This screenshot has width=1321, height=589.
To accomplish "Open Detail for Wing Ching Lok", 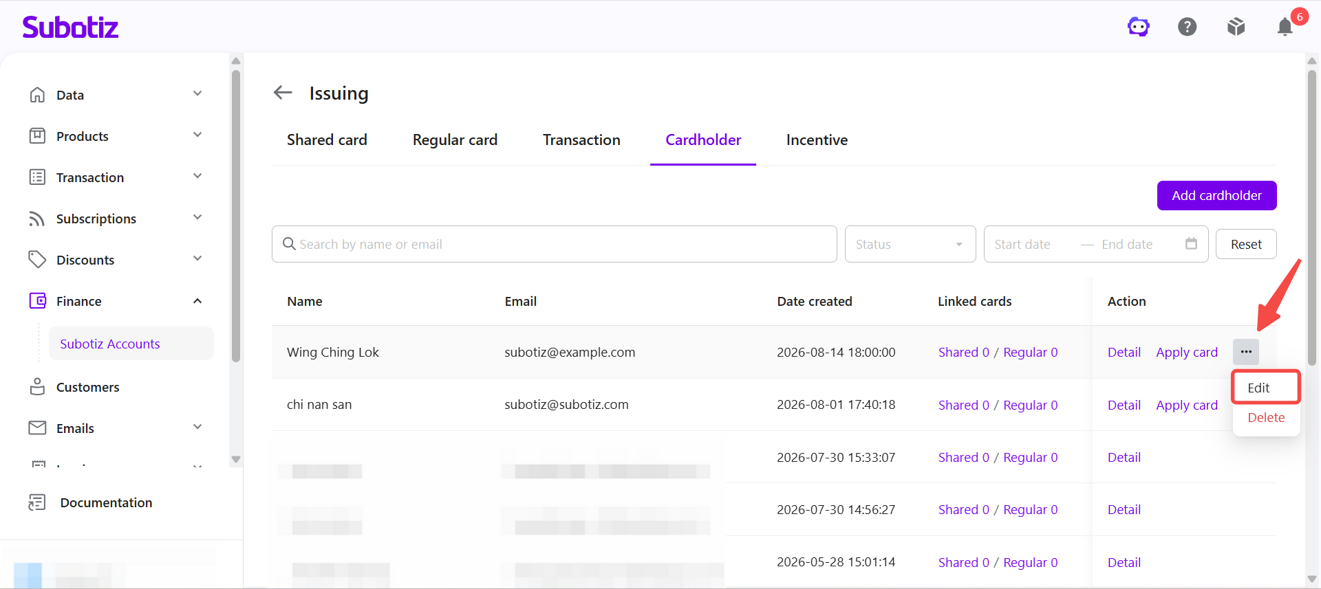I will pos(1124,352).
